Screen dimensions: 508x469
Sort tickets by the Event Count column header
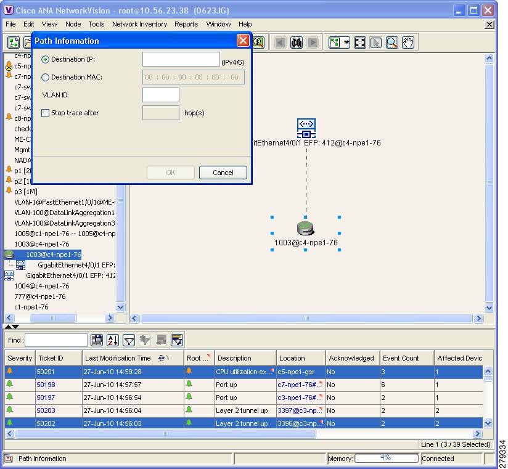pos(407,358)
